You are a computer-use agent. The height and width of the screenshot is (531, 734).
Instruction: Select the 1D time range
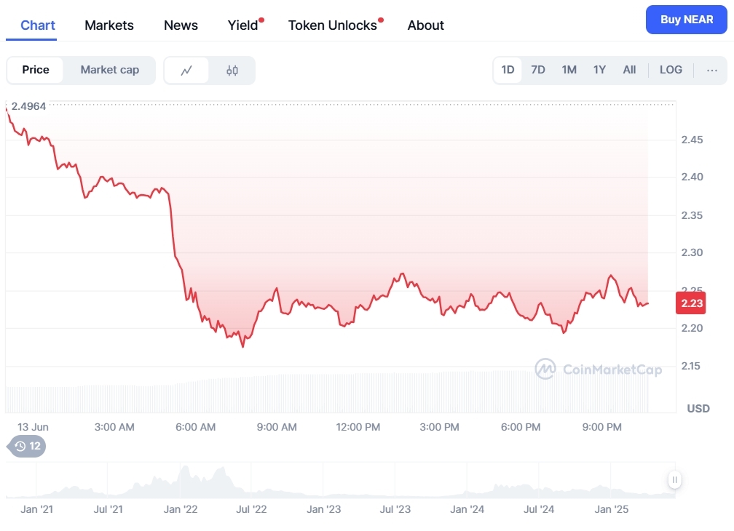(508, 70)
